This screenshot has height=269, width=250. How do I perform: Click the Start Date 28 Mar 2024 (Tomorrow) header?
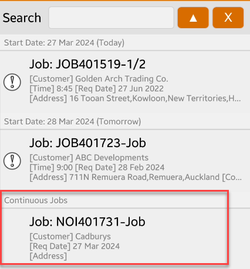tap(73, 121)
